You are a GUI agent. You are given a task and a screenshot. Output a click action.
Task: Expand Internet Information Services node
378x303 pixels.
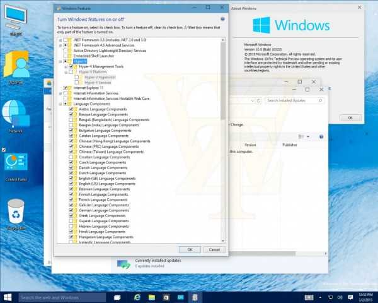(60, 93)
